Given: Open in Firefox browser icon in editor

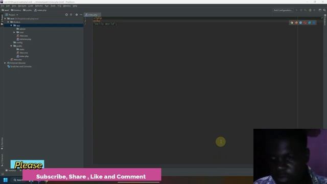Looking at the screenshot, I should [x=296, y=22].
